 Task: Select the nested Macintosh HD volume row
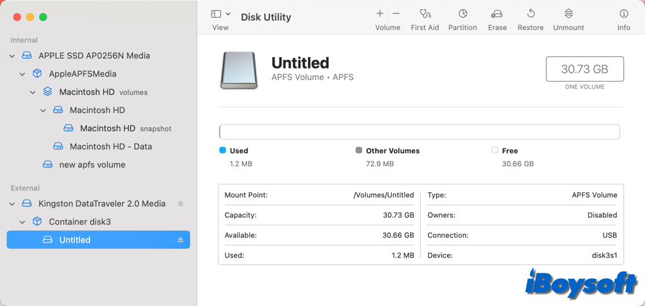97,111
